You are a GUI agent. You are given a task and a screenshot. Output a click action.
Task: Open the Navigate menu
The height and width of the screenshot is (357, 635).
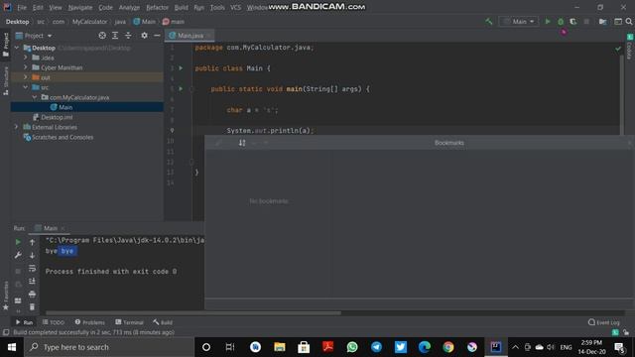[x=79, y=7]
